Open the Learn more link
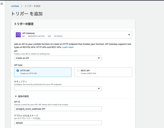Screen dimensions: 164x128 pyautogui.click(x=68, y=47)
